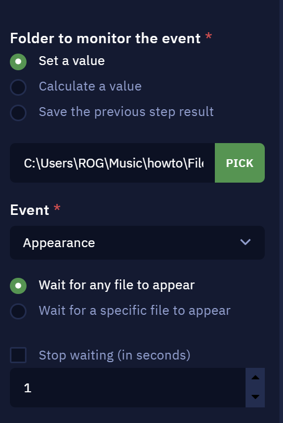Image resolution: width=283 pixels, height=423 pixels.
Task: Select "Wait for a specific file to appear"
Action: click(18, 311)
